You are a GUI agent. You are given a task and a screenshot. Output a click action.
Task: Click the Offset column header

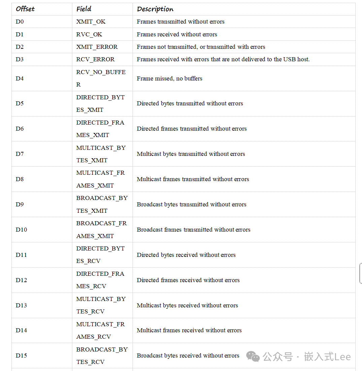[x=25, y=9]
